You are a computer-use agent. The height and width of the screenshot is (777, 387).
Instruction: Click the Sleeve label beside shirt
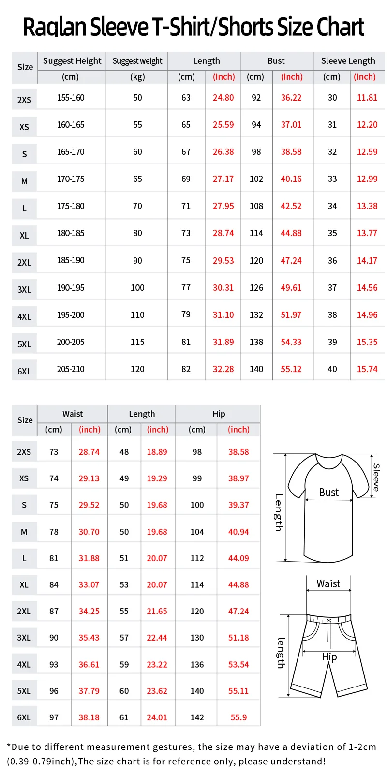(x=376, y=477)
